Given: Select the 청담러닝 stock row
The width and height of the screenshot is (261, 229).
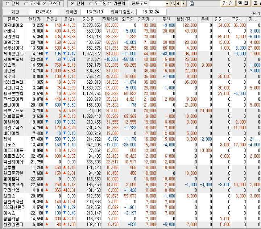Looking at the screenshot, I should tap(132, 219).
